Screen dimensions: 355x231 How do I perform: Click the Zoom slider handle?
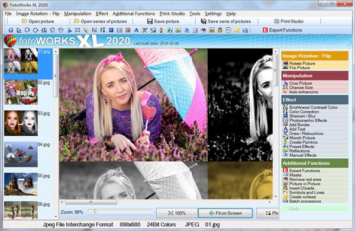95,211
